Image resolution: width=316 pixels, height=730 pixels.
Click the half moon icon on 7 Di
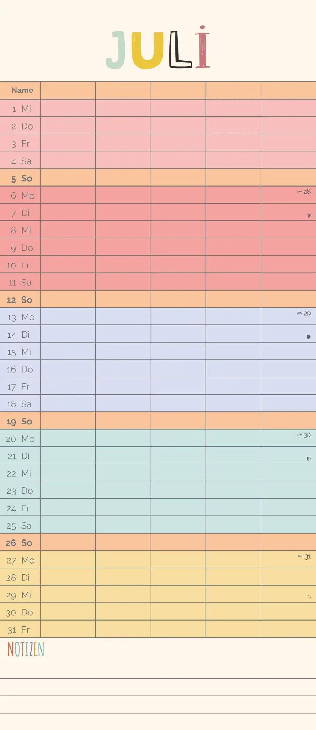(x=308, y=215)
